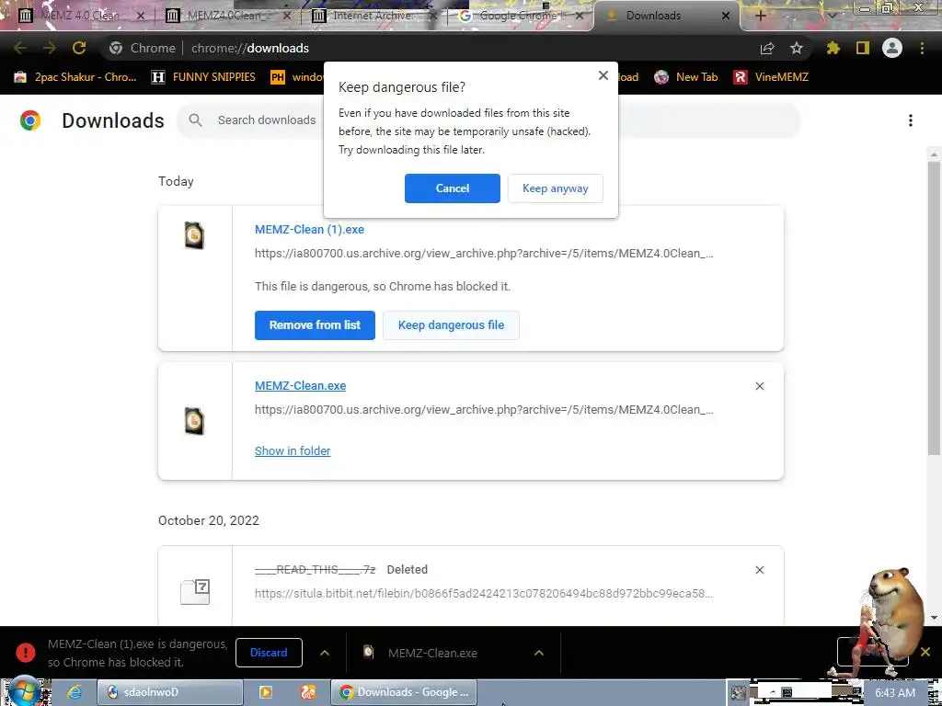
Task: Click the Search downloads field
Action: click(x=488, y=120)
